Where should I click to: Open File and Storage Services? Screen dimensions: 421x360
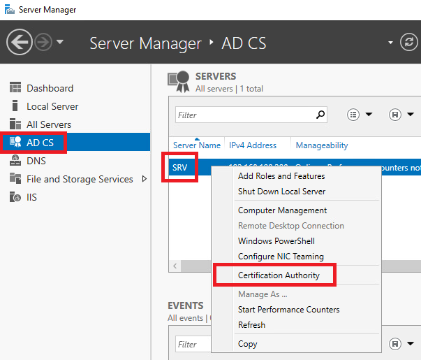[80, 179]
